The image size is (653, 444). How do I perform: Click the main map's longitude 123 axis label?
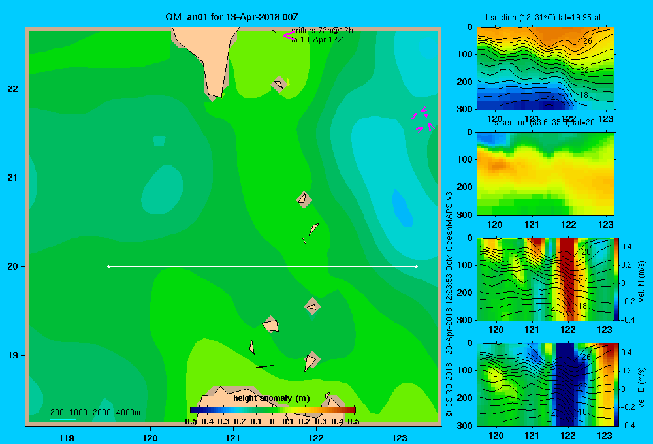pyautogui.click(x=400, y=437)
